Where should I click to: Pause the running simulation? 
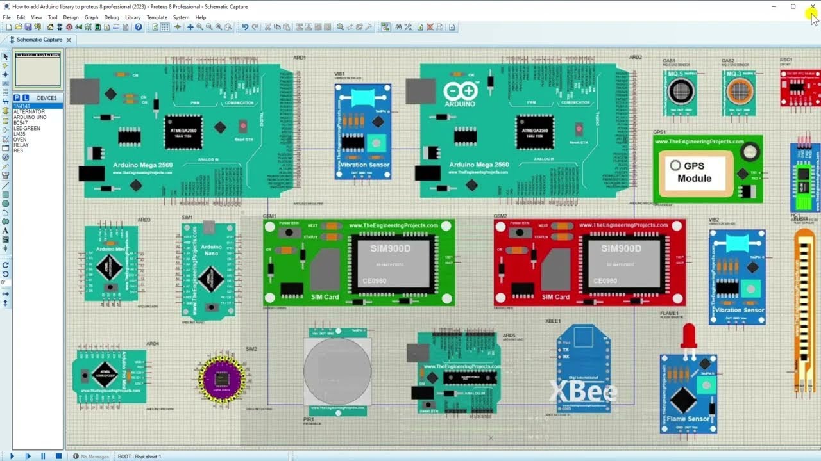coord(43,457)
